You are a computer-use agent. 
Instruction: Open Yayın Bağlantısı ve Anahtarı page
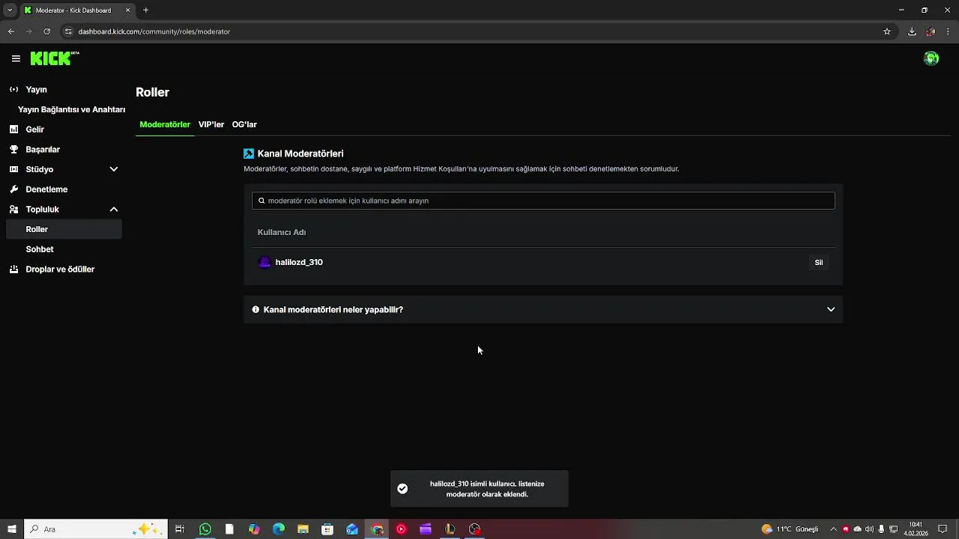[71, 109]
